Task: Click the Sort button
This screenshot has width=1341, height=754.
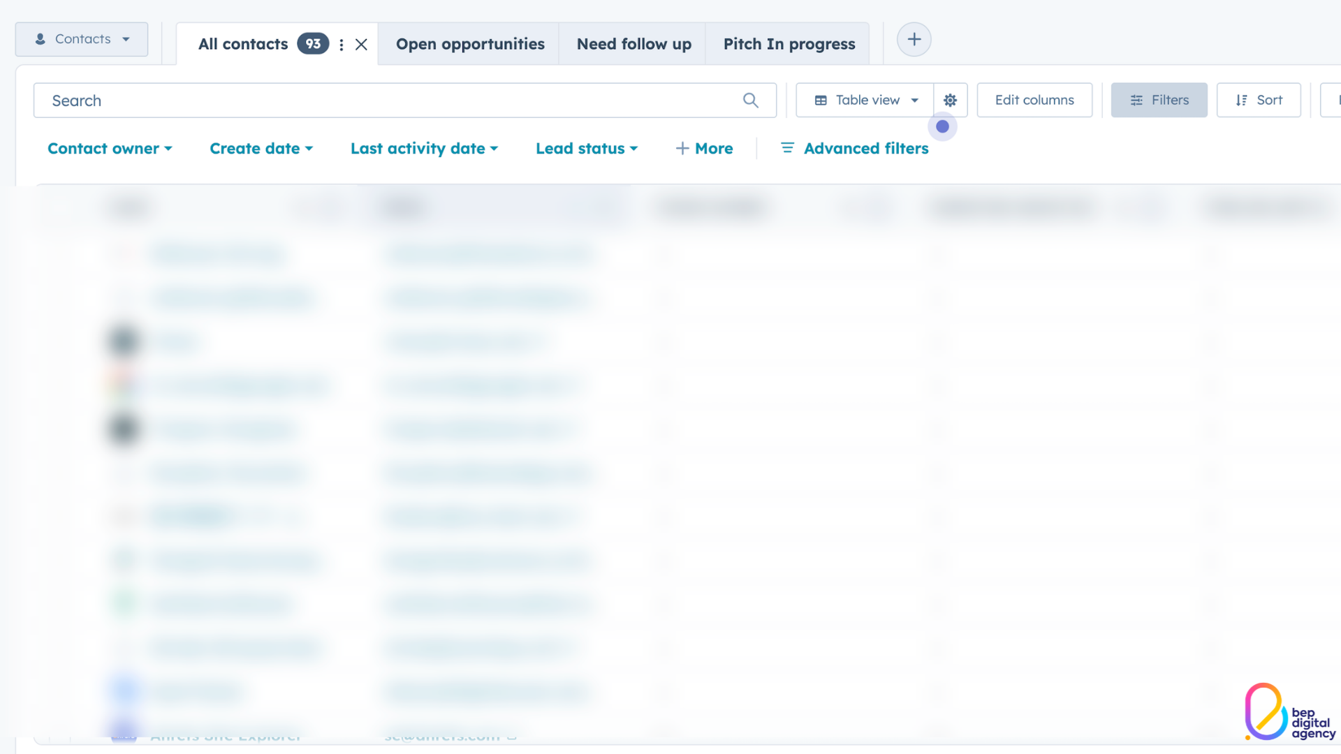Action: [x=1259, y=101]
